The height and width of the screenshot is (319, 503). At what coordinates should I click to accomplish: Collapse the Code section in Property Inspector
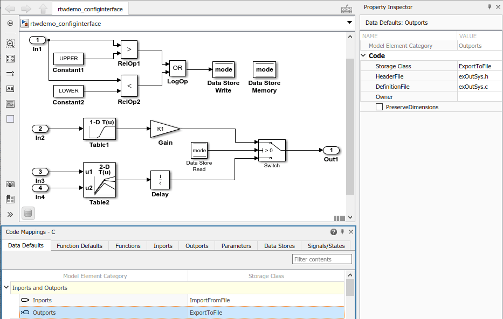click(363, 55)
